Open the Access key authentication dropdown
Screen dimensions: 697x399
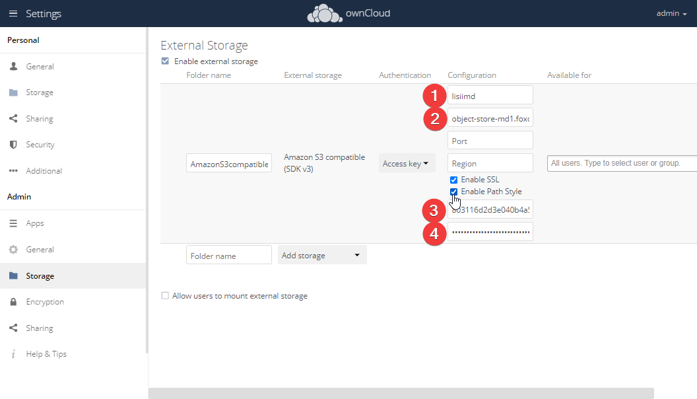coord(407,163)
